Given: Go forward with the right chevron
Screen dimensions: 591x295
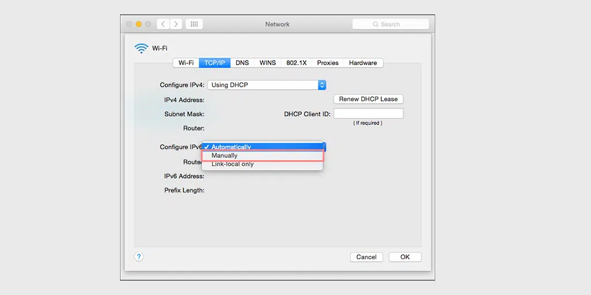Looking at the screenshot, I should tap(176, 24).
